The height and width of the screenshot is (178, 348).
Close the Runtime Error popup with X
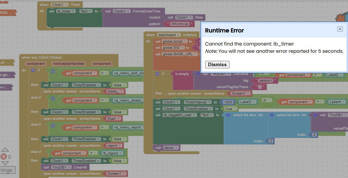tap(340, 29)
